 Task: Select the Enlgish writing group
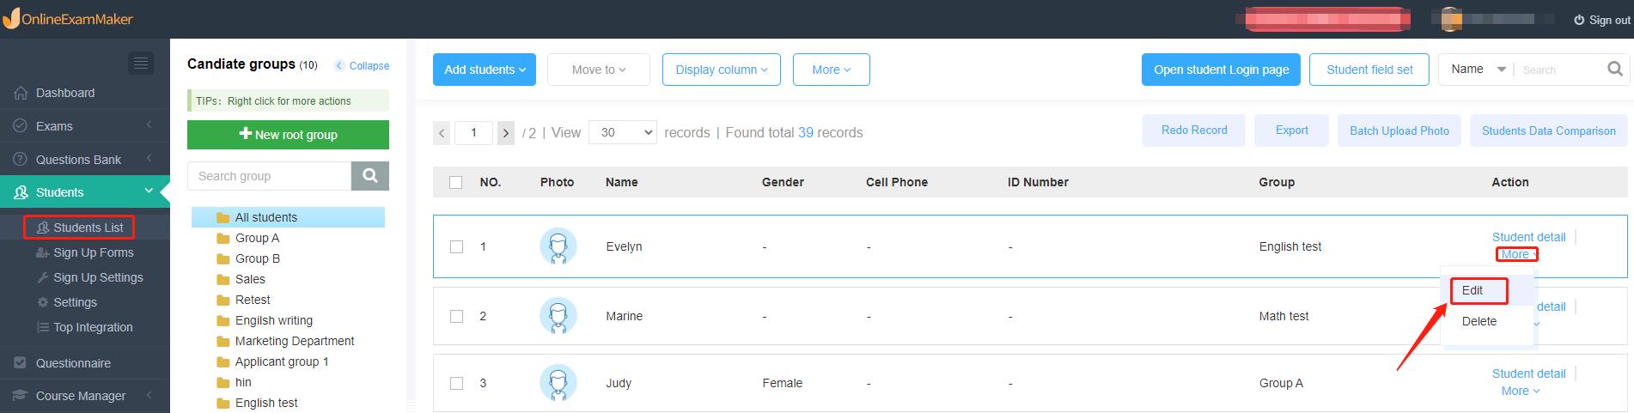(274, 320)
